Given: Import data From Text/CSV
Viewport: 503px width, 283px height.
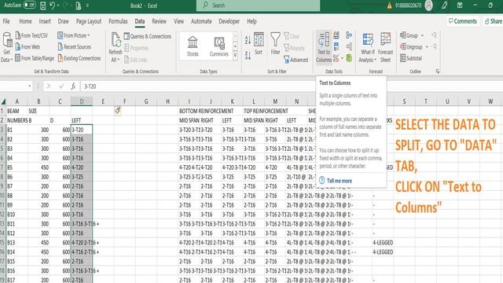Looking at the screenshot, I should pyautogui.click(x=31, y=35).
